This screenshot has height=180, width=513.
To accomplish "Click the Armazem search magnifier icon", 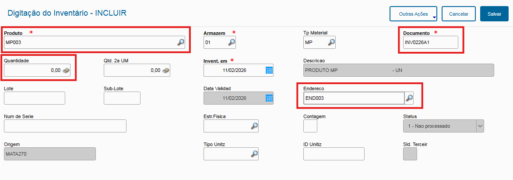I will pyautogui.click(x=232, y=42).
